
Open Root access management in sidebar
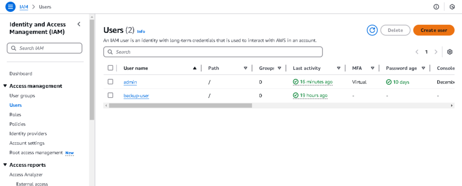(36, 153)
